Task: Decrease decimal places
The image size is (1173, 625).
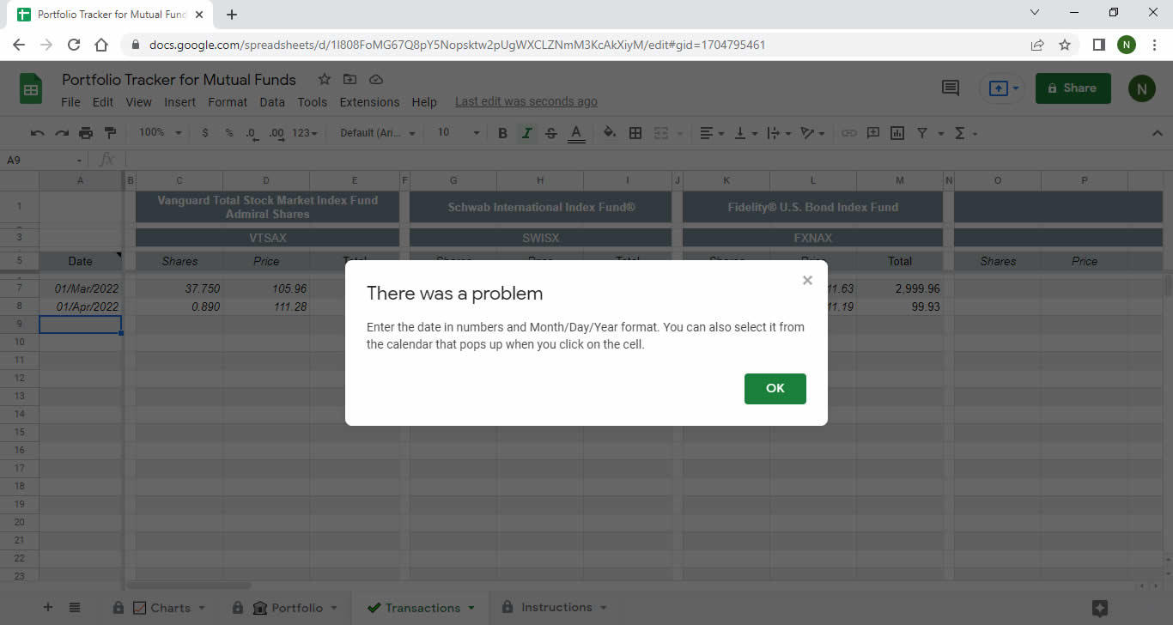Action: pyautogui.click(x=250, y=133)
